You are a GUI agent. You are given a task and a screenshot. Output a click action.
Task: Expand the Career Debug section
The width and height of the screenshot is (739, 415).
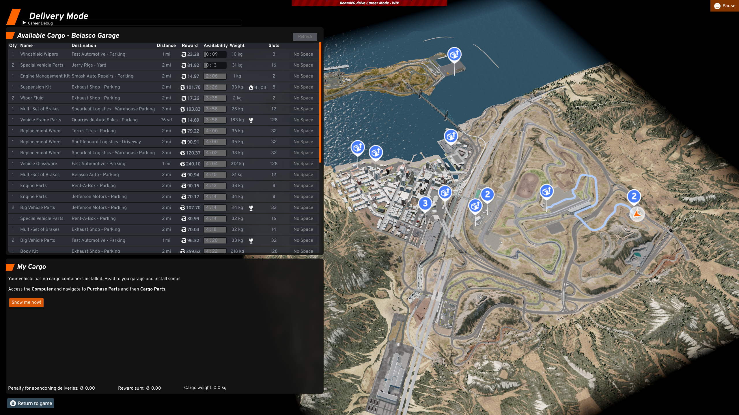click(24, 23)
